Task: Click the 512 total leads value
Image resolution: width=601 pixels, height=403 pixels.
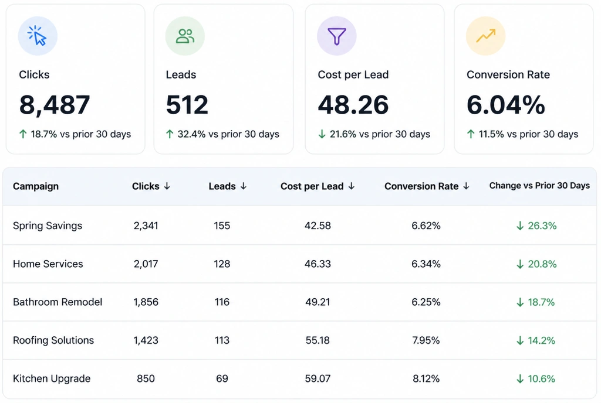Action: (187, 105)
